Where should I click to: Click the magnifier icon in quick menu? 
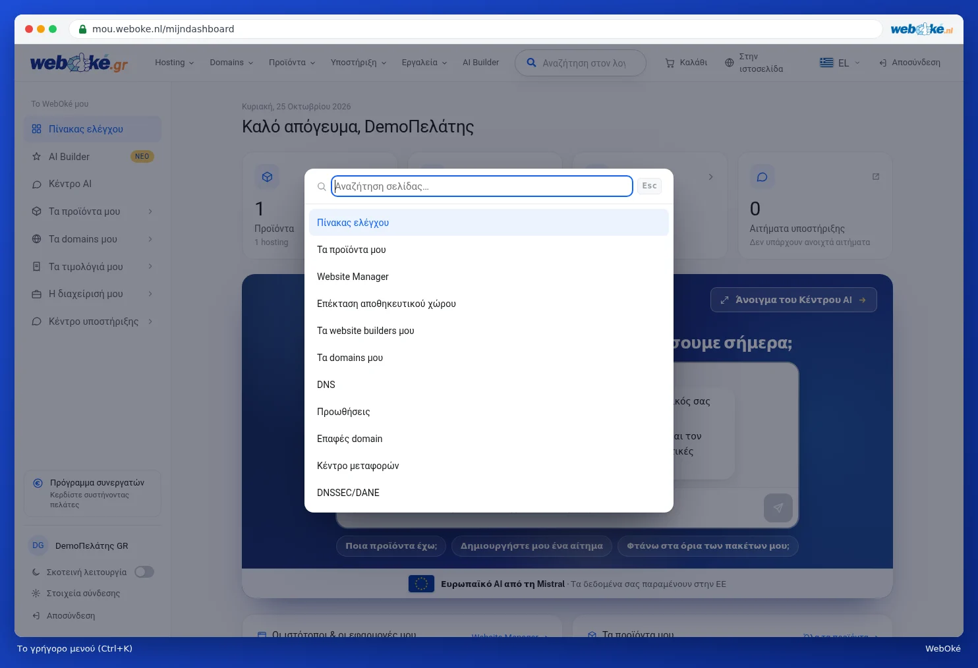(322, 186)
